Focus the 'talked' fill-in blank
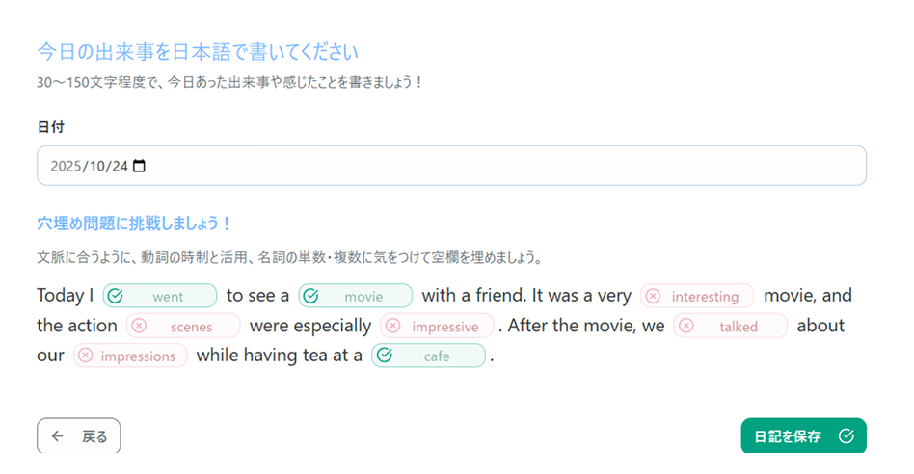The height and width of the screenshot is (474, 914). (x=739, y=326)
